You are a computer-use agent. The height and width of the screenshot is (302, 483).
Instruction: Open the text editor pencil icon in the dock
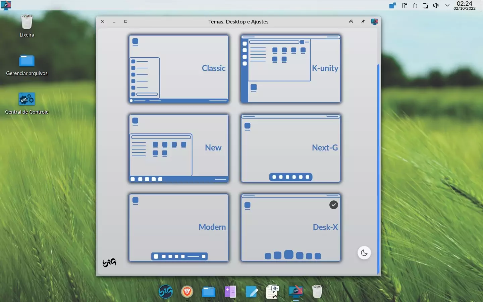click(x=252, y=292)
